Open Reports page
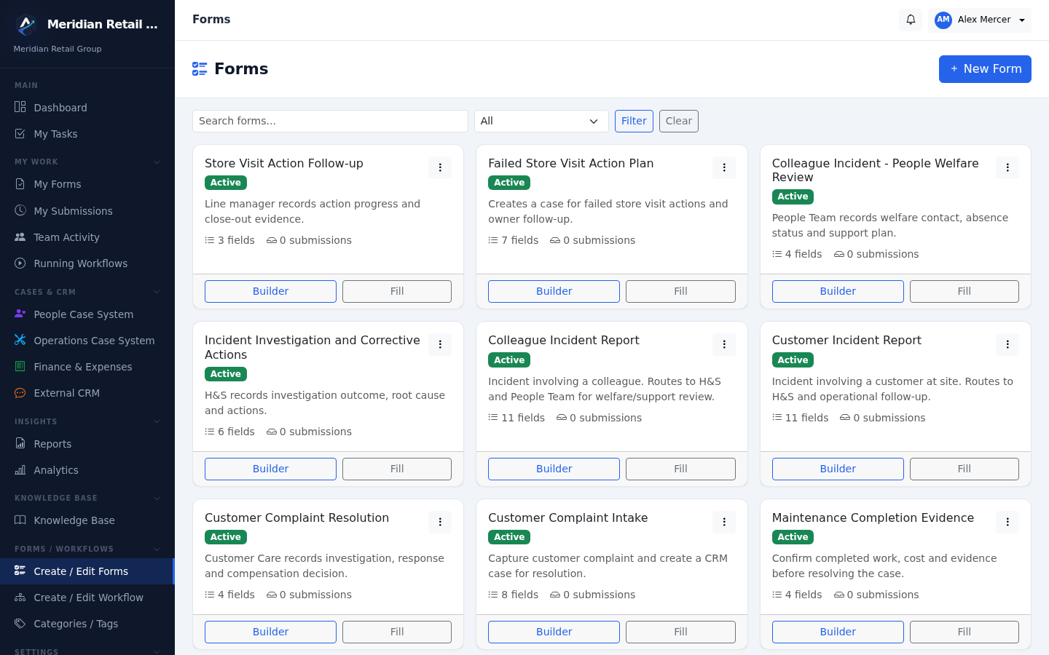Viewport: 1049px width, 655px height. coord(87,444)
